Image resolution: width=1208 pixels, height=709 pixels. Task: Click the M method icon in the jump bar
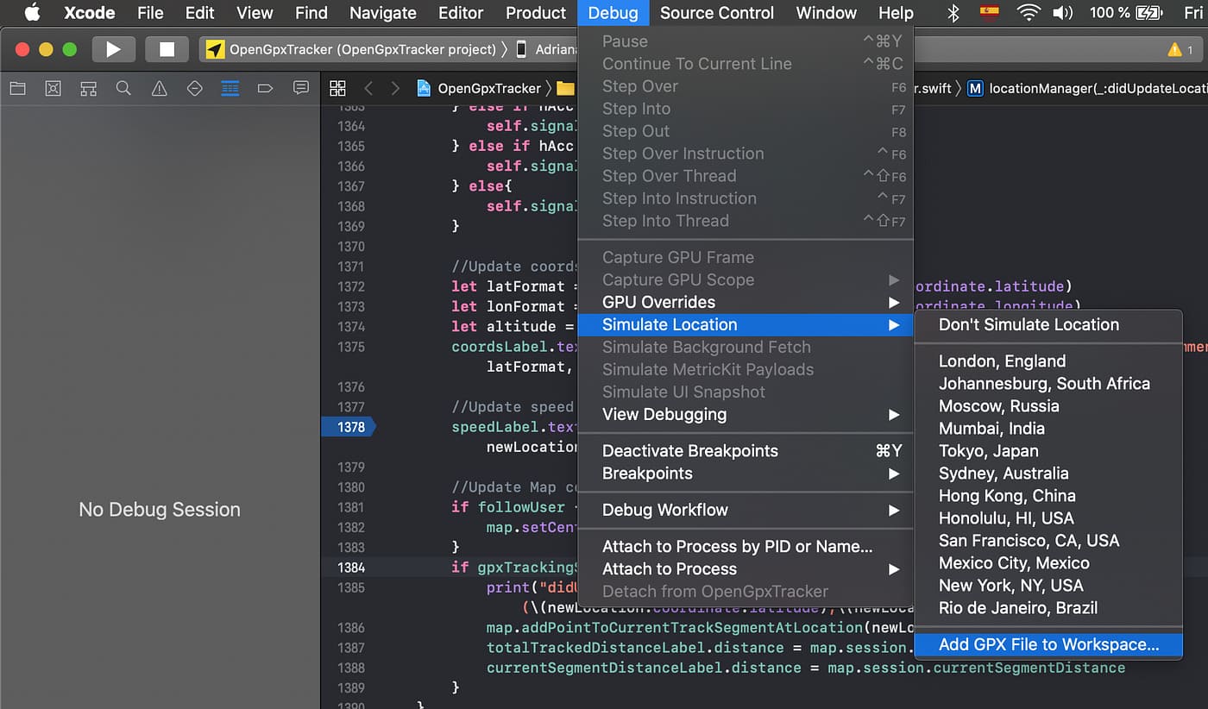(x=975, y=88)
